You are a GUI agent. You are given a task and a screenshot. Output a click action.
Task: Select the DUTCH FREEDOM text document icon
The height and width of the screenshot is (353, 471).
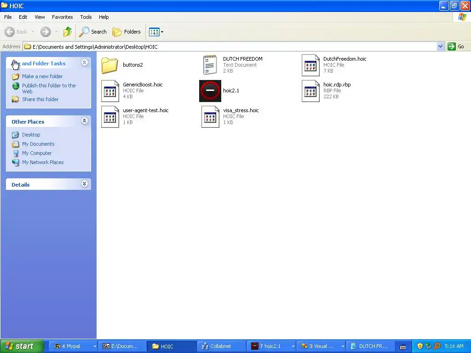coord(210,65)
